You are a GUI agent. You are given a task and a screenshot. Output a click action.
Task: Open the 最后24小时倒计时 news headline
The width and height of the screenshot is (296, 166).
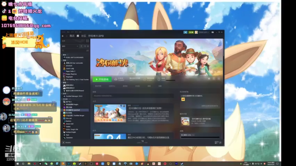148,138
